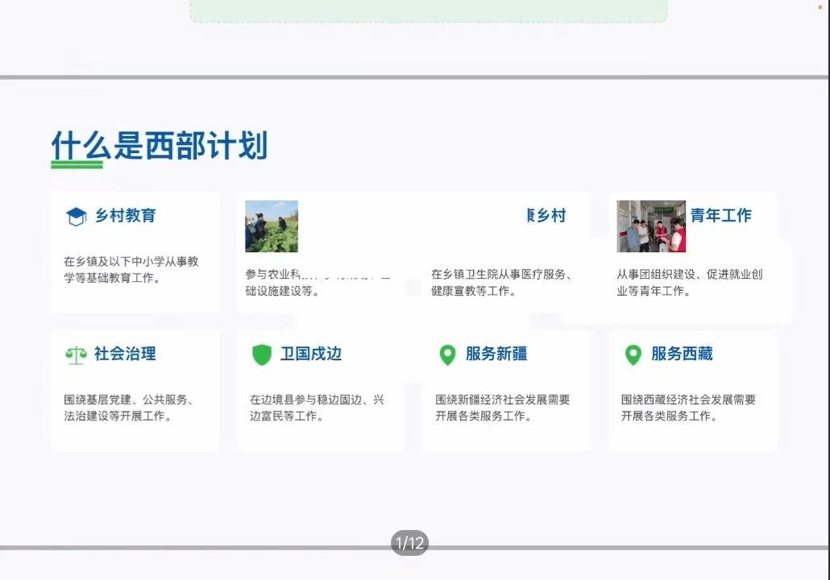Open the group photo next to 青年工作
This screenshot has height=580, width=830.
click(651, 226)
